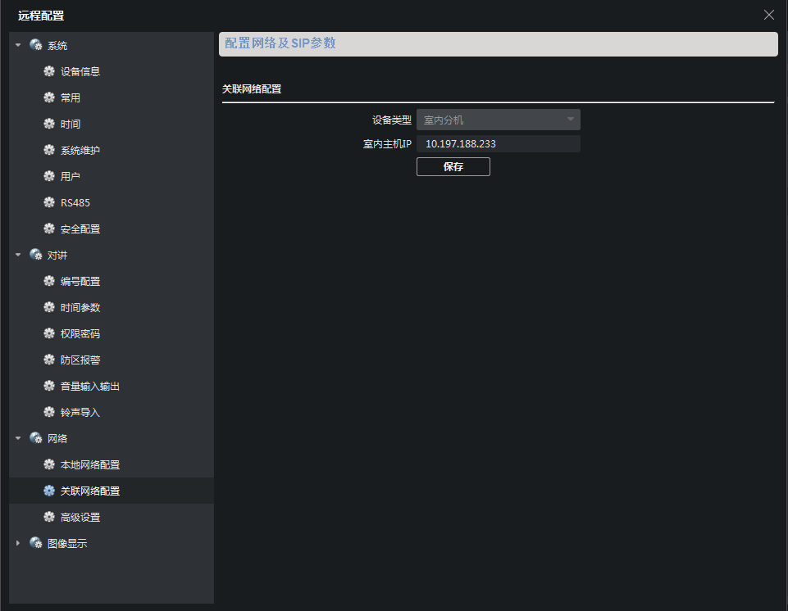Select 高级设置 under 网络

pos(80,517)
